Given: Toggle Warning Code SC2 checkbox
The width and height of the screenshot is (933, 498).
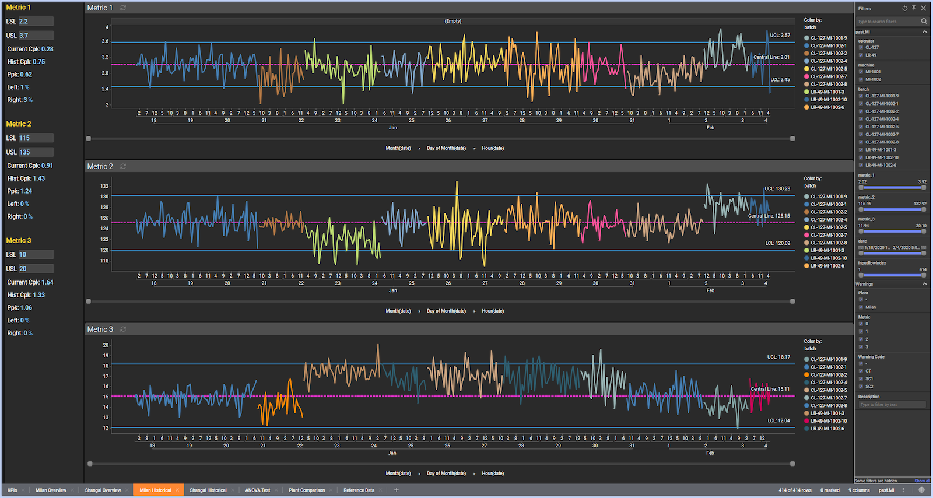Looking at the screenshot, I should click(x=861, y=387).
